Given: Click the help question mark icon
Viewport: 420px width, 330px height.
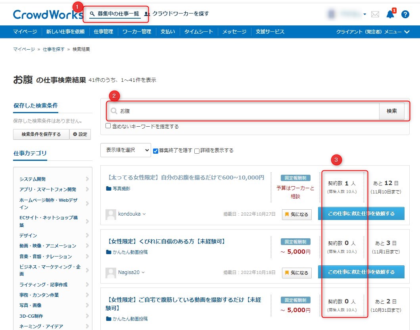Looking at the screenshot, I should click(x=405, y=15).
